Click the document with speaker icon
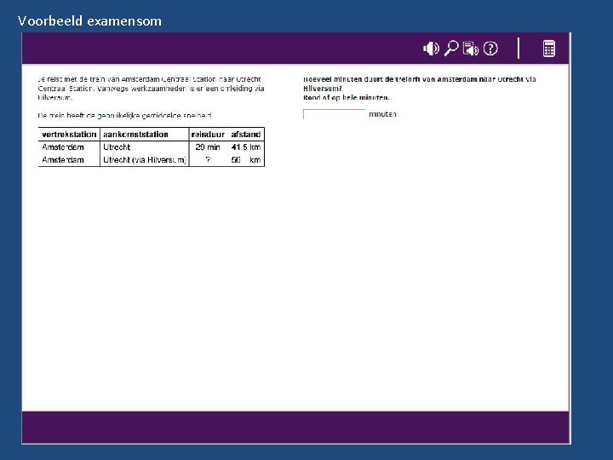 point(470,49)
